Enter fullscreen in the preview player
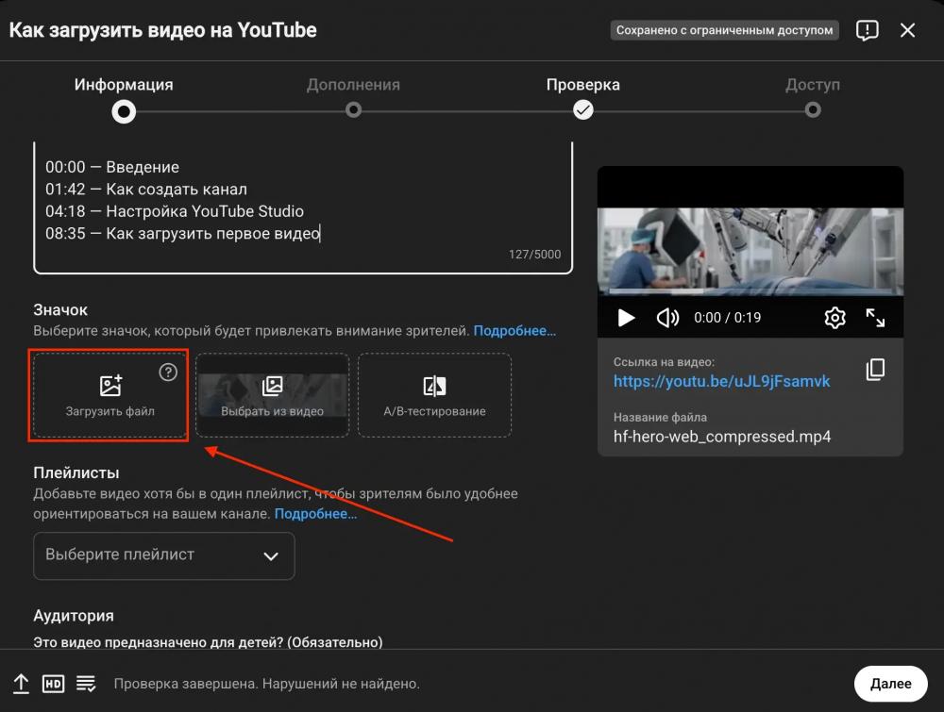944x712 pixels. click(x=875, y=318)
